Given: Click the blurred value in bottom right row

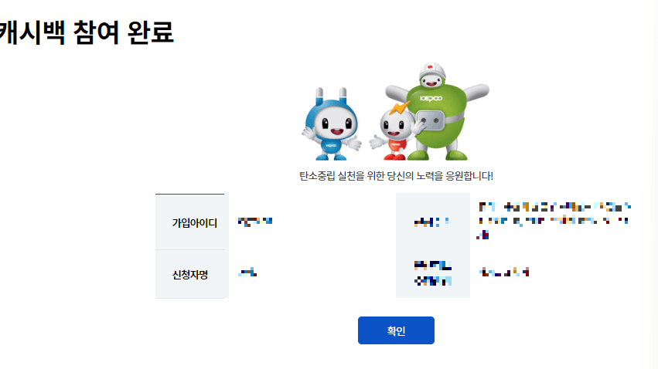Looking at the screenshot, I should point(504,273).
